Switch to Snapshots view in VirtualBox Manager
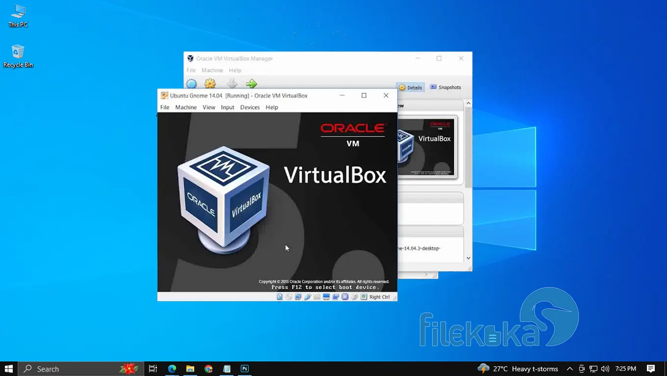Viewport: 667px width, 376px height. tap(445, 87)
